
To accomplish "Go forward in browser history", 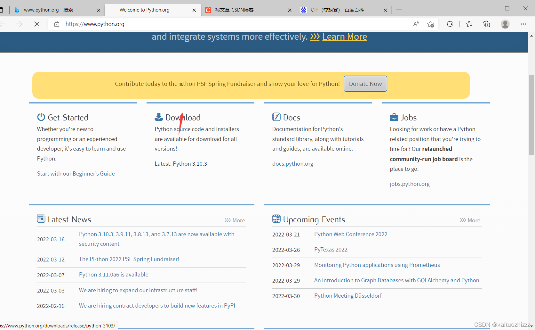I will (19, 24).
